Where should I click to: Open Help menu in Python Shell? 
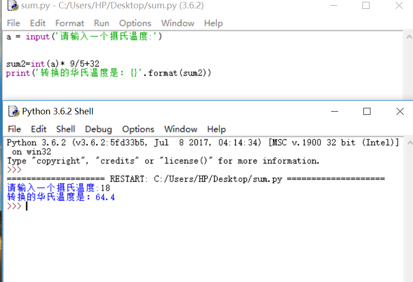[x=217, y=129]
